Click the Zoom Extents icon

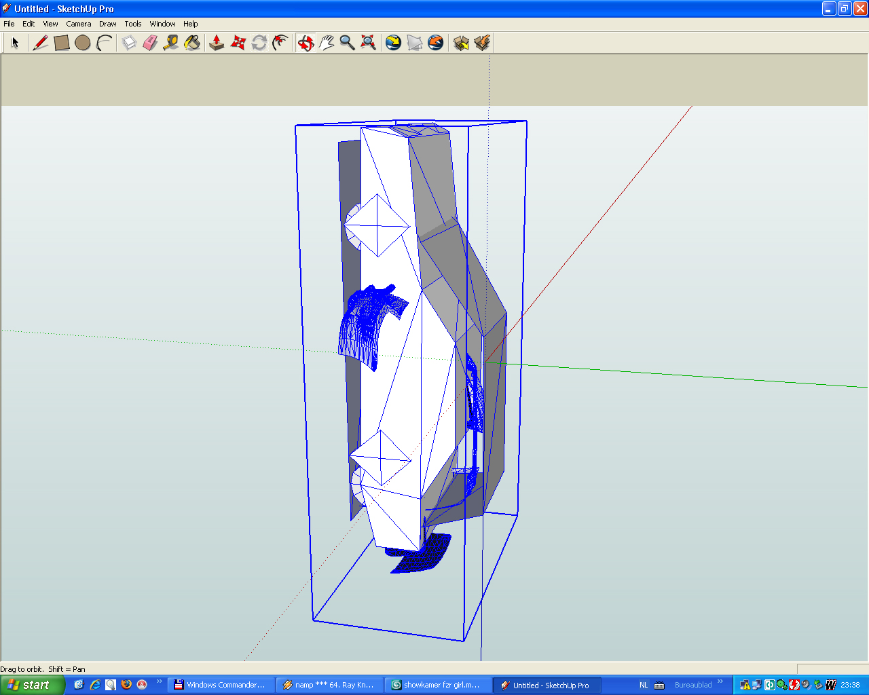tap(369, 43)
